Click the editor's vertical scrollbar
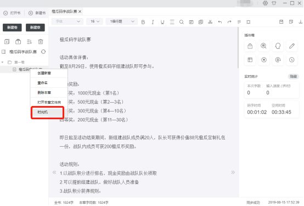This screenshot has height=206, width=304. [238, 48]
